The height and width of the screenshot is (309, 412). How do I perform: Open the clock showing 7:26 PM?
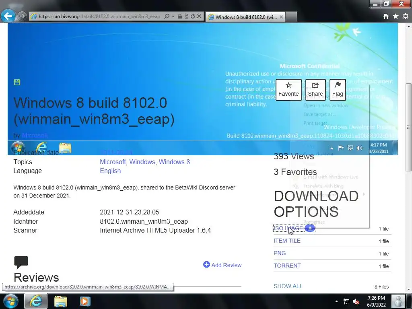coord(376,301)
